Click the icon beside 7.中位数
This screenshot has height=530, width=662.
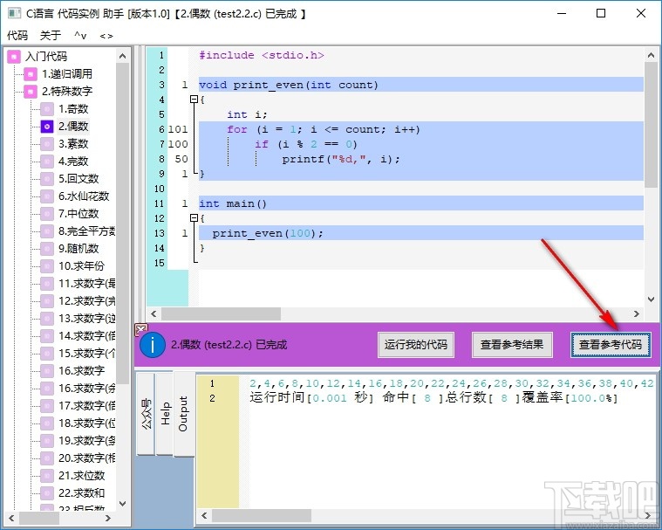point(47,214)
